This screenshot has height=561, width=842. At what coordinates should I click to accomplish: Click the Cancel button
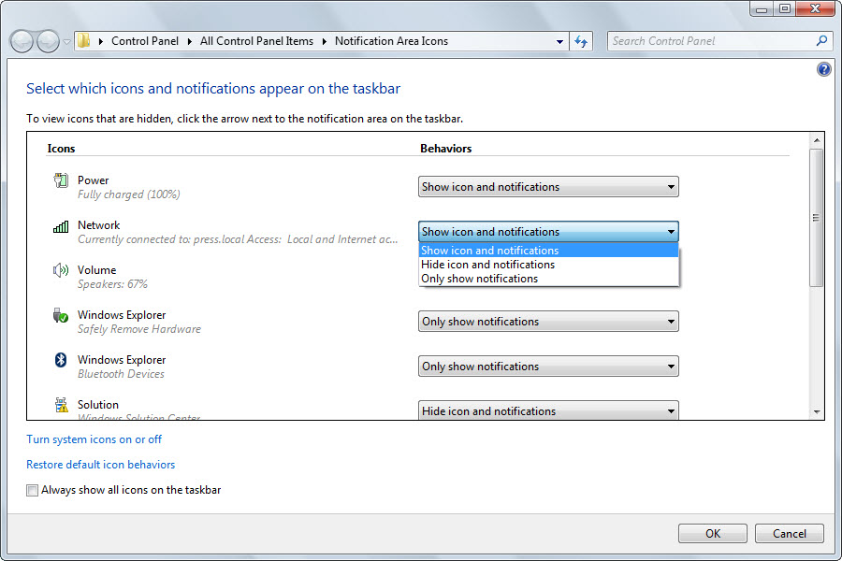point(790,534)
